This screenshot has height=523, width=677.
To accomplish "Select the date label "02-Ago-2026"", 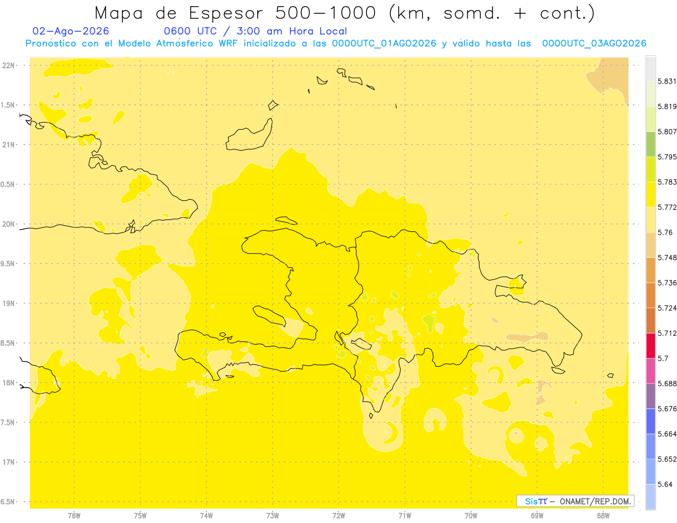I will coord(71,32).
